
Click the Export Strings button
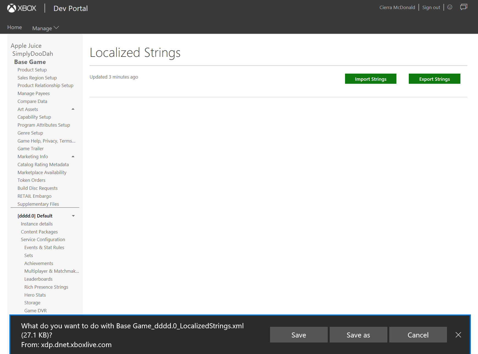(434, 79)
